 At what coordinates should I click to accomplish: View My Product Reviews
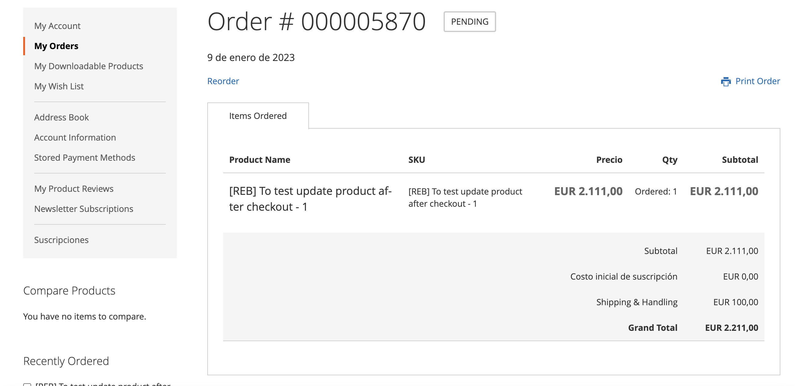74,188
